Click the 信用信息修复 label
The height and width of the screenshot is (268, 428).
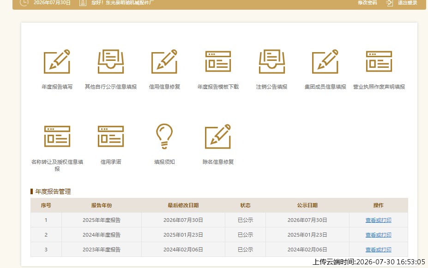[x=164, y=87]
